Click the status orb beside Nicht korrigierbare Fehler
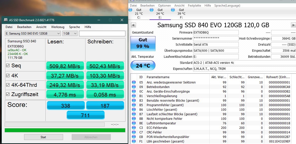296x144 pixels. [134, 119]
